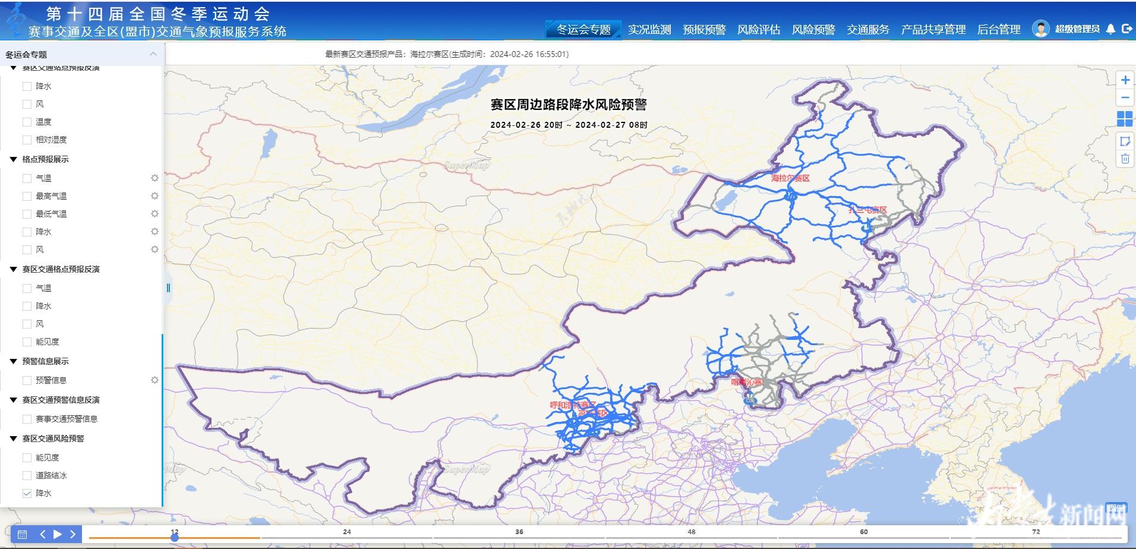Click the map zoom out minus button
This screenshot has width=1136, height=549.
coord(1125,97)
